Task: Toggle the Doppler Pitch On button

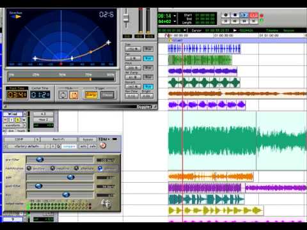Action: 148,68
